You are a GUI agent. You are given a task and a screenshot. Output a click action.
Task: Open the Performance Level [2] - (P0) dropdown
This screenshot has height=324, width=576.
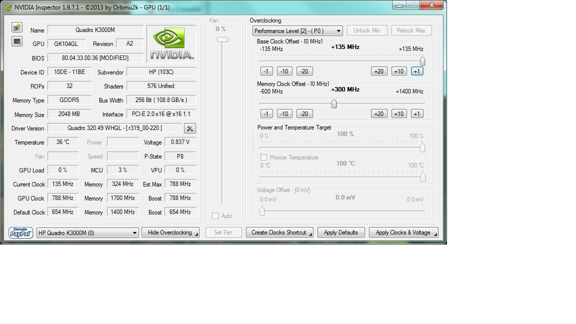point(297,31)
